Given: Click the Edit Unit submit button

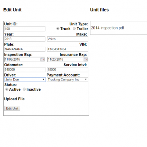Looking at the screenshot, I should [x=12, y=108].
